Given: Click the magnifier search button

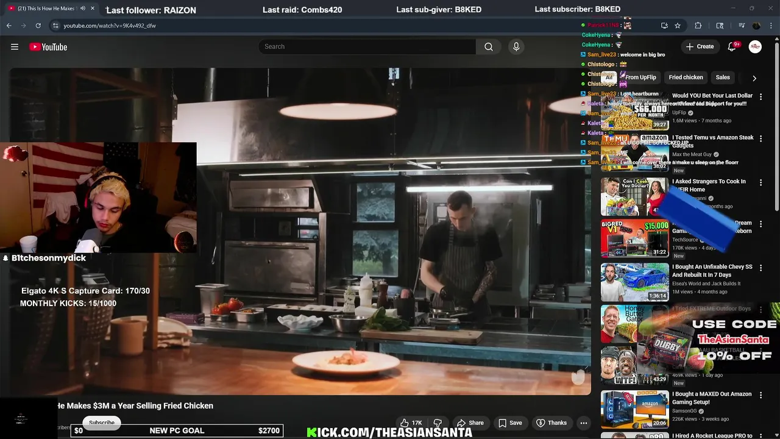Looking at the screenshot, I should pos(489,47).
